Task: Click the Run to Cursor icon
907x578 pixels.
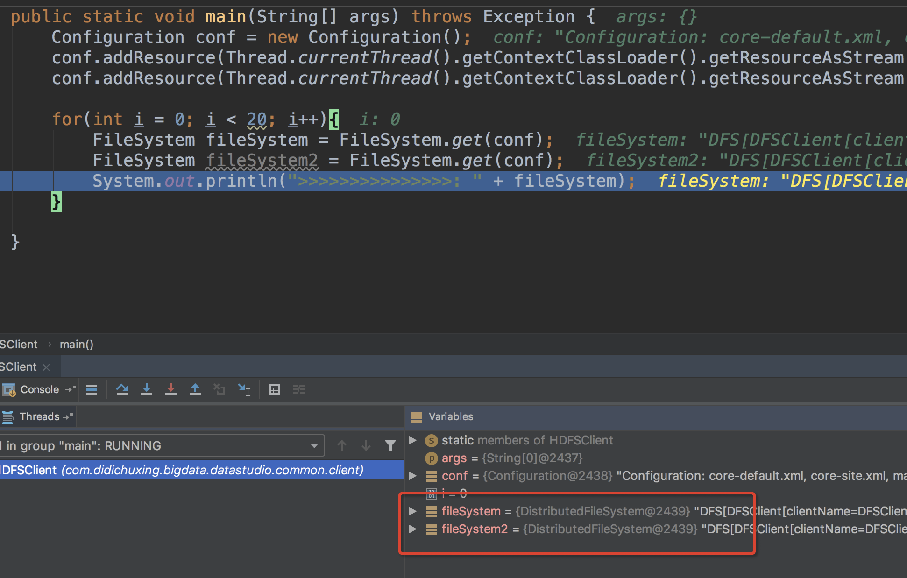Action: click(x=244, y=389)
